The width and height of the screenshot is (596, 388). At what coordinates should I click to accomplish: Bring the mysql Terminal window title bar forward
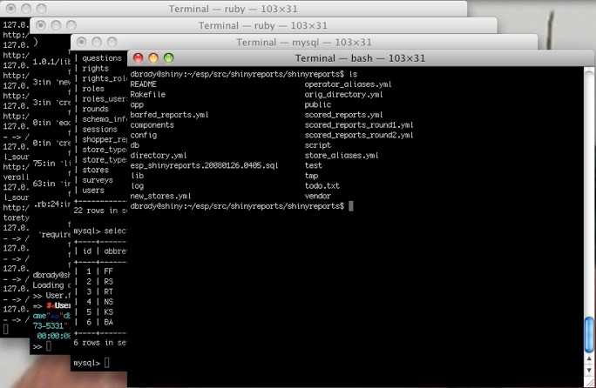(x=304, y=42)
